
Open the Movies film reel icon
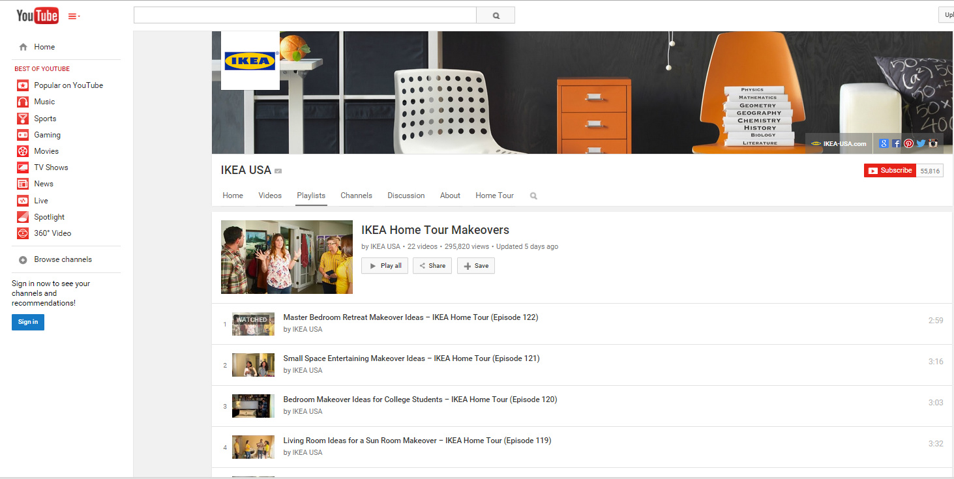point(23,151)
